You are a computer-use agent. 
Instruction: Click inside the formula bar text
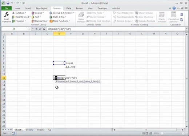coord(59,29)
